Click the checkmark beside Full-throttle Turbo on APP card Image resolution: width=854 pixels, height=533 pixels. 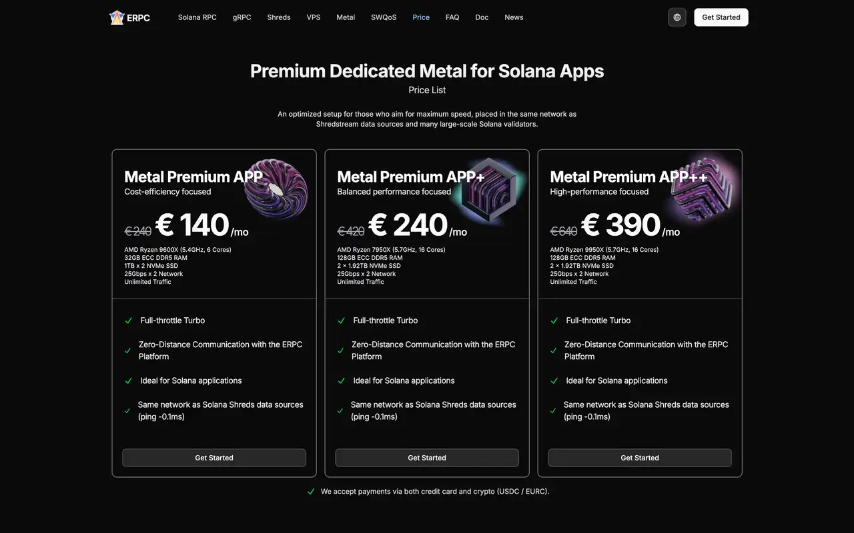pyautogui.click(x=128, y=320)
